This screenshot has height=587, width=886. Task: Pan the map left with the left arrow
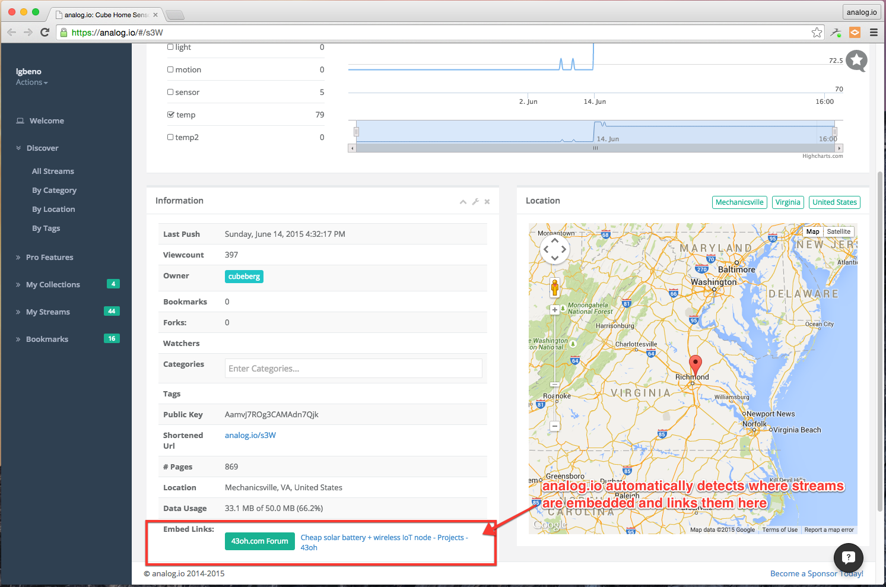tap(547, 249)
